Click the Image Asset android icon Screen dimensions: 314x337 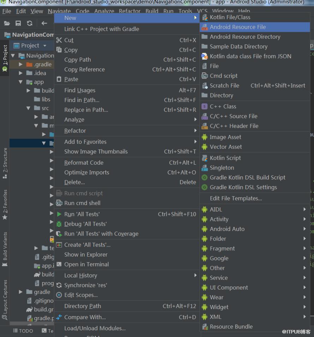(x=205, y=137)
